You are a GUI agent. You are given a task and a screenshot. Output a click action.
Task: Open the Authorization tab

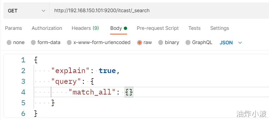click(47, 28)
